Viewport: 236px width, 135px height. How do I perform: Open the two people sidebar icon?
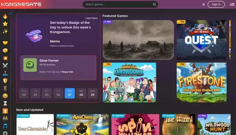point(5,119)
